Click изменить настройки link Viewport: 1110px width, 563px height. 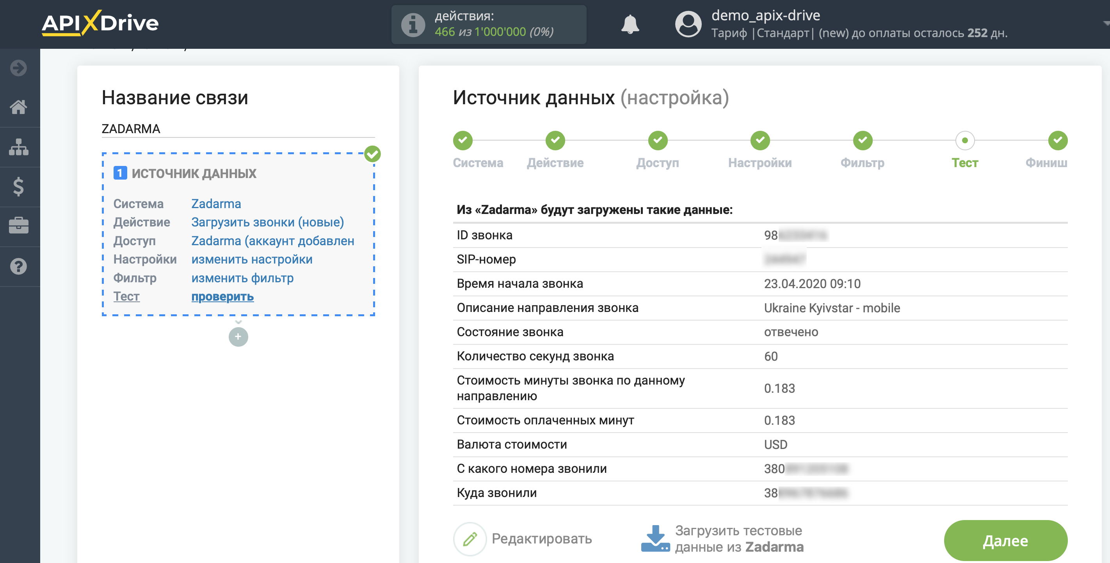pos(252,259)
